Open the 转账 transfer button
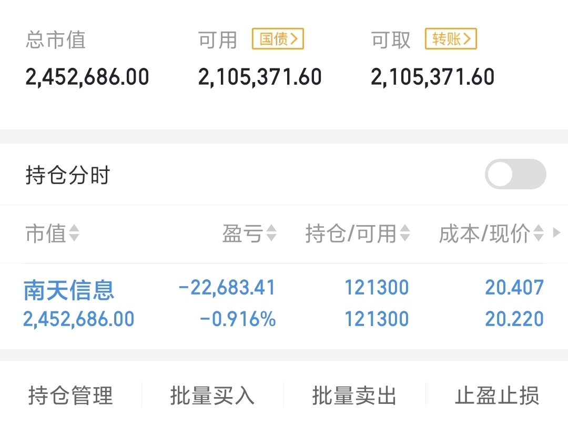The height and width of the screenshot is (426, 568). pyautogui.click(x=451, y=39)
